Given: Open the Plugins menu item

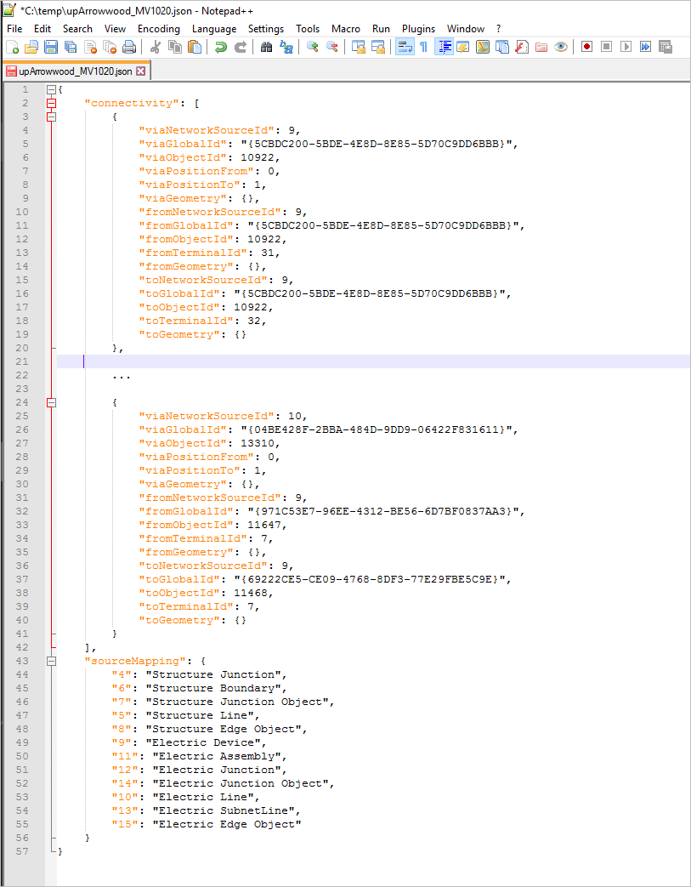Looking at the screenshot, I should pyautogui.click(x=418, y=28).
